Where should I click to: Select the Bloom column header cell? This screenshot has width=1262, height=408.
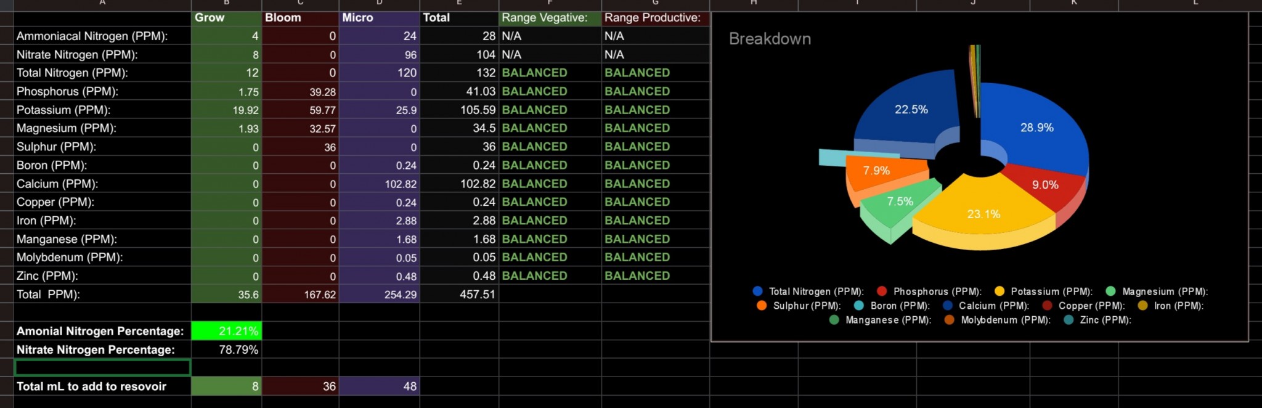click(x=300, y=18)
